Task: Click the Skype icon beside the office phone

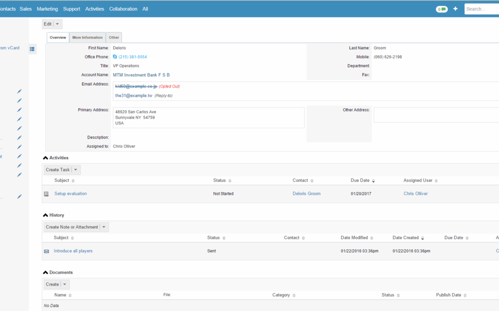Action: click(115, 57)
